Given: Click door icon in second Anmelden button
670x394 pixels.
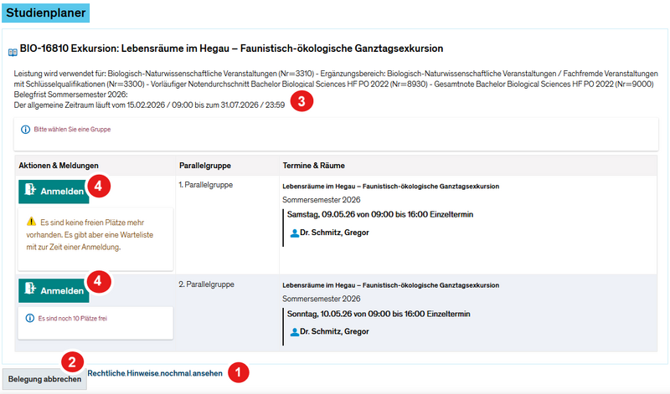Looking at the screenshot, I should click(x=30, y=289).
